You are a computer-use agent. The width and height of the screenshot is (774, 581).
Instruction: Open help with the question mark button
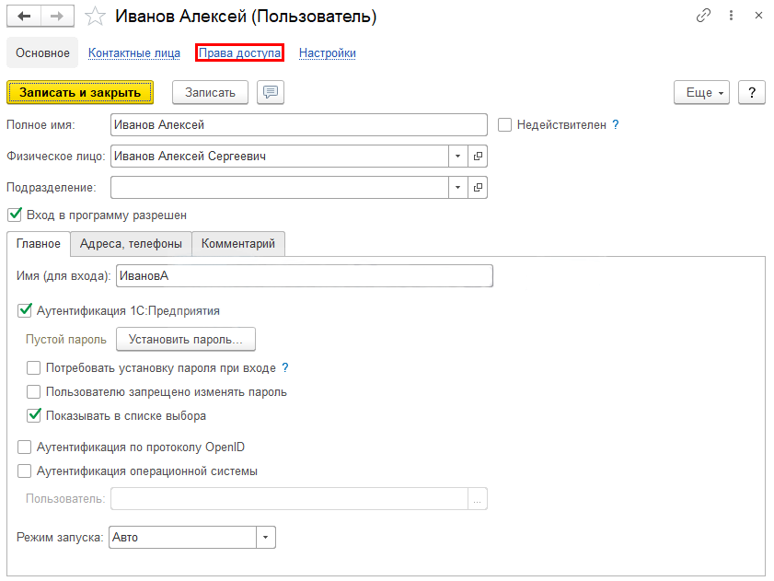click(751, 92)
